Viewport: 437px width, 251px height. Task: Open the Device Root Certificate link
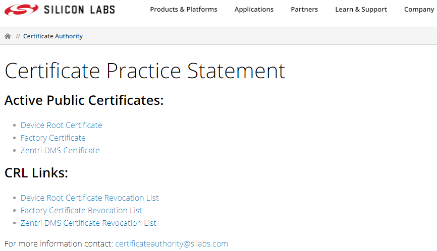point(61,125)
